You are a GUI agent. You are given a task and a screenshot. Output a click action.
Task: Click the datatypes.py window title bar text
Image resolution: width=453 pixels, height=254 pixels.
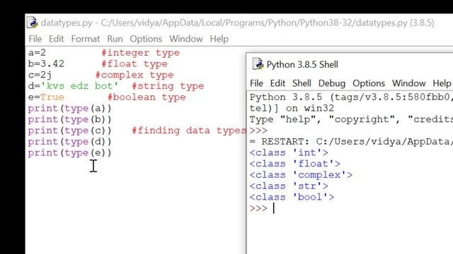coord(238,23)
